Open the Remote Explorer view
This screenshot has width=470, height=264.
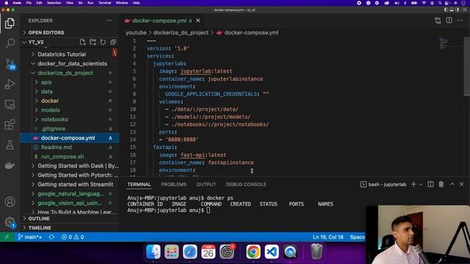pyautogui.click(x=10, y=104)
